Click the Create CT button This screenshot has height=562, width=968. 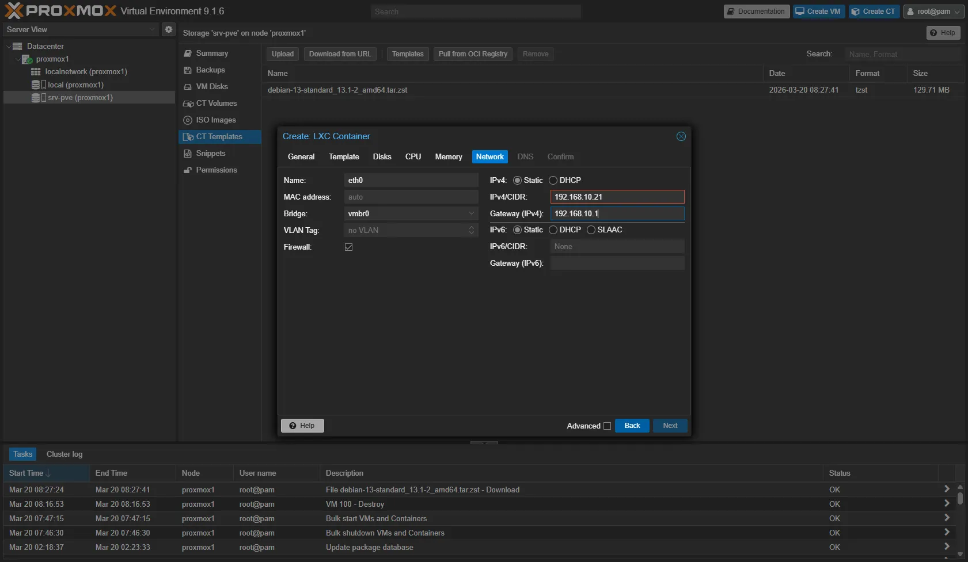874,12
